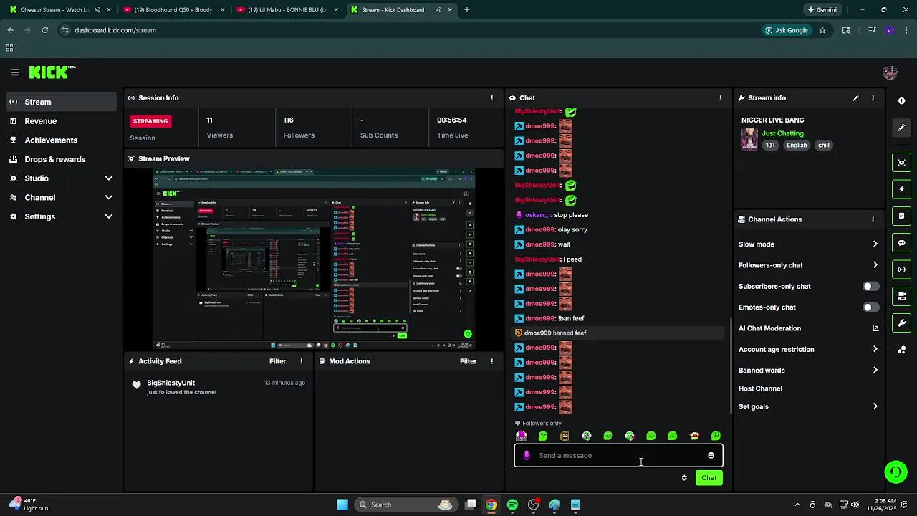
Task: Click the green headset support button
Action: point(896,472)
